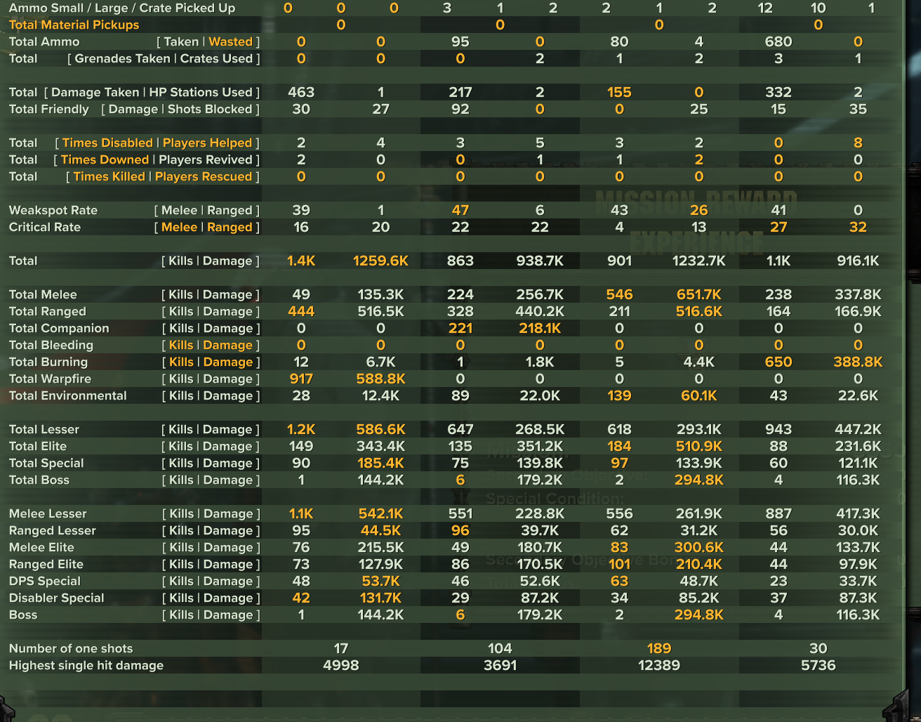Click the Total Elite damage value '510.9K'
921x722 pixels.
[x=698, y=446]
